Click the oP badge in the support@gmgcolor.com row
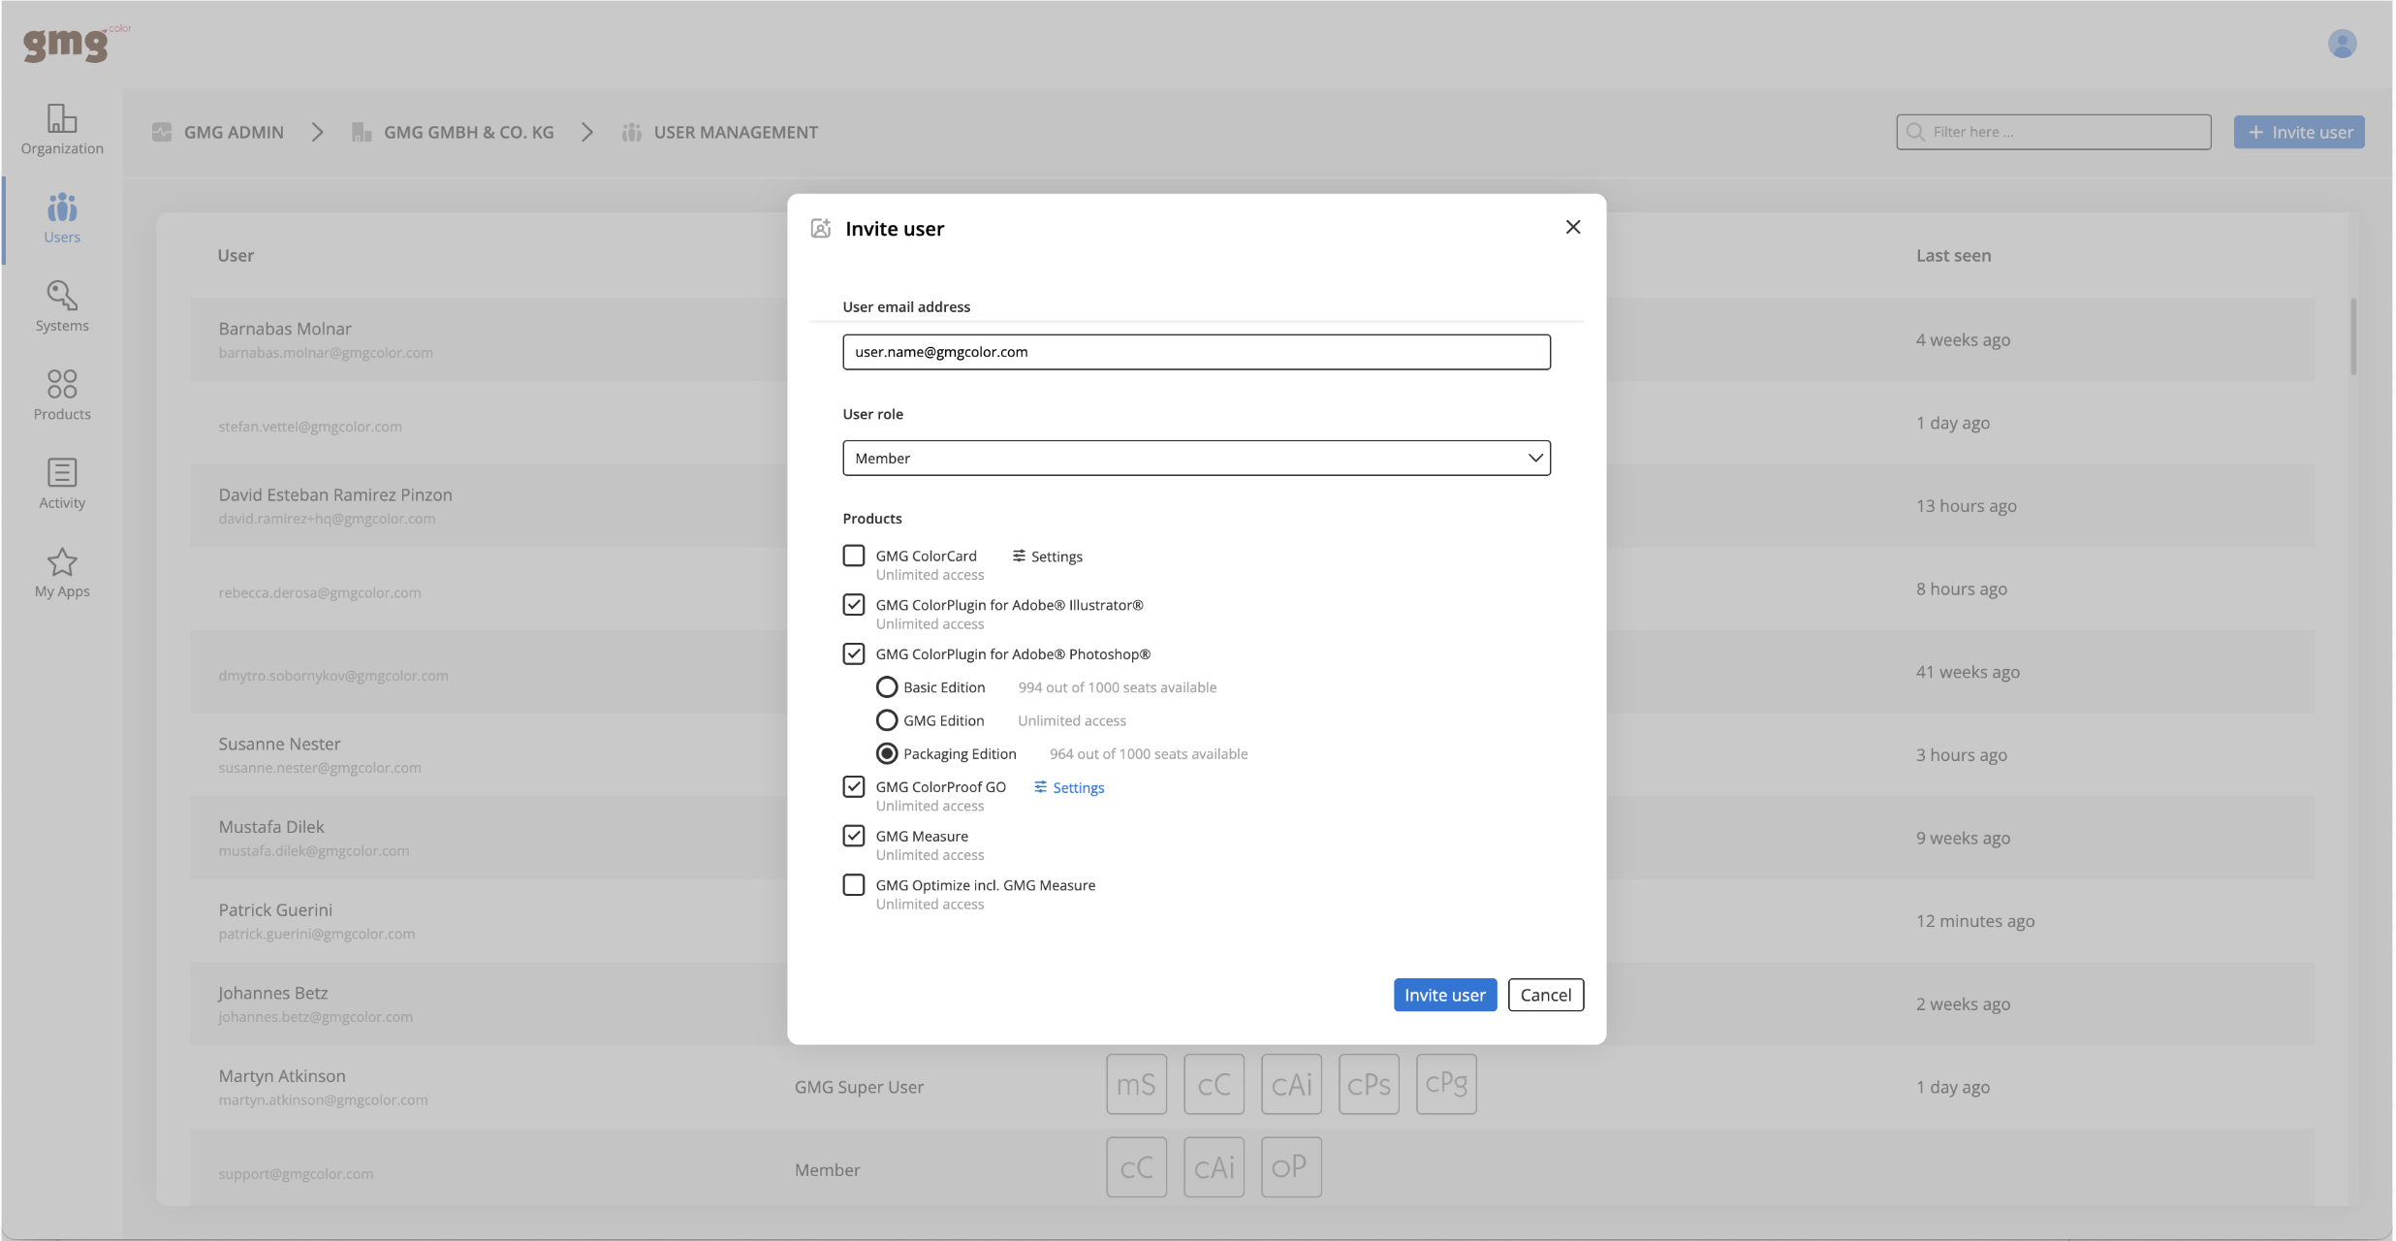The width and height of the screenshot is (2396, 1241). coord(1291,1167)
